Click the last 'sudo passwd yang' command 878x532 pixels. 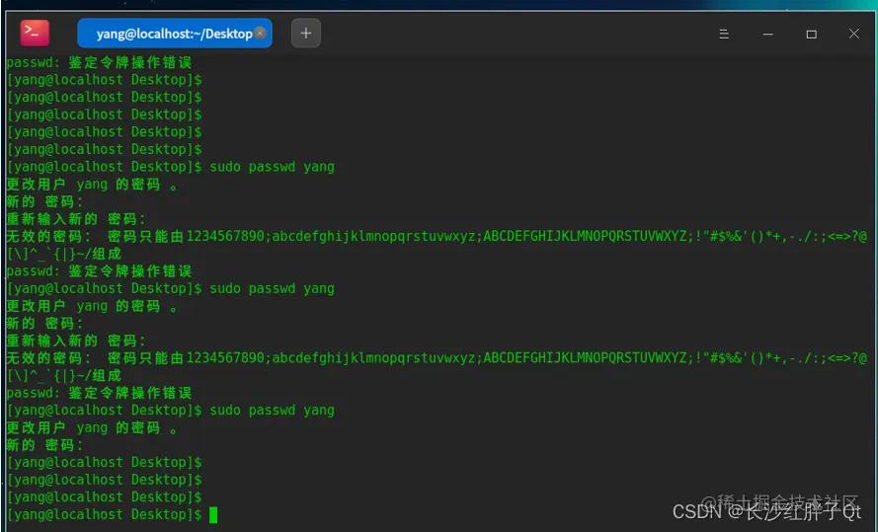pyautogui.click(x=273, y=410)
